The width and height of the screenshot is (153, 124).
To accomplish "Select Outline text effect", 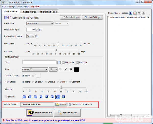I will pyautogui.click(x=58, y=82).
